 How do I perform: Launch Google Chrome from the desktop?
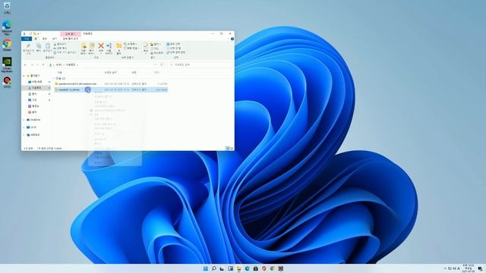click(7, 45)
